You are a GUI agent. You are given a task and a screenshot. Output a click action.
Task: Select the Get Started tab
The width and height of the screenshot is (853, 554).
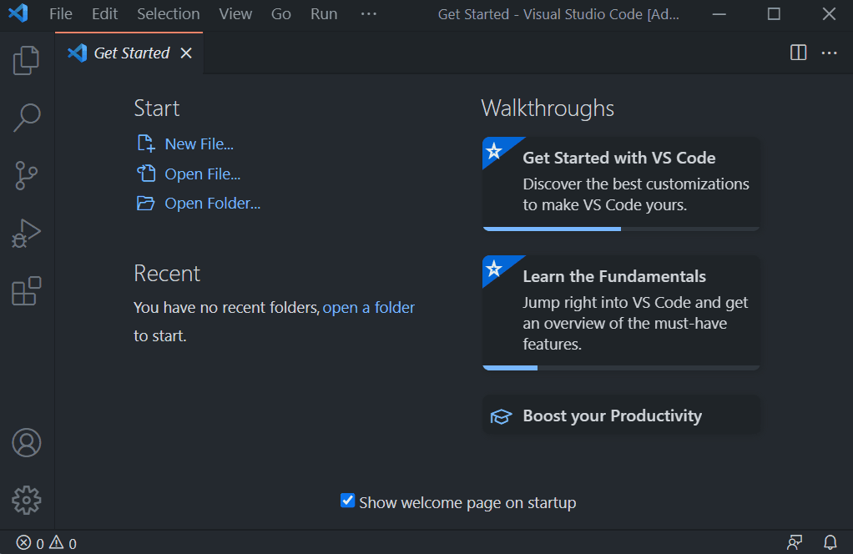(129, 53)
